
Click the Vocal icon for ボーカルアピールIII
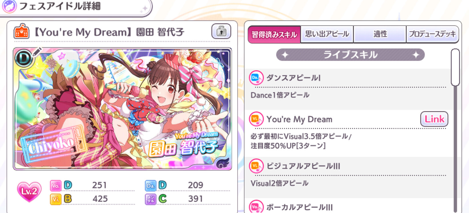point(256,206)
